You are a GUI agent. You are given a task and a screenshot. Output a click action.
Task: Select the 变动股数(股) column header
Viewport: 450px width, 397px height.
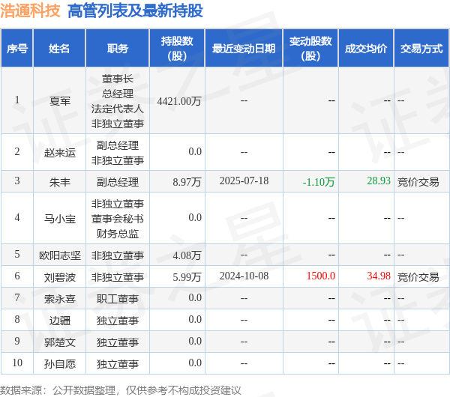tap(310, 48)
